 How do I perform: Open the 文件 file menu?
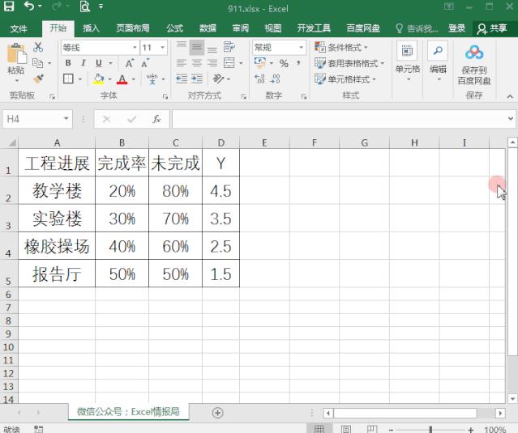point(19,28)
